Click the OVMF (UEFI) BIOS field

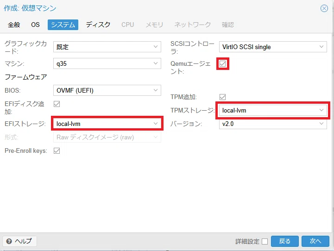tap(107, 90)
